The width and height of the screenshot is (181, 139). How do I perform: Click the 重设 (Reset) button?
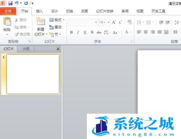tap(55, 27)
